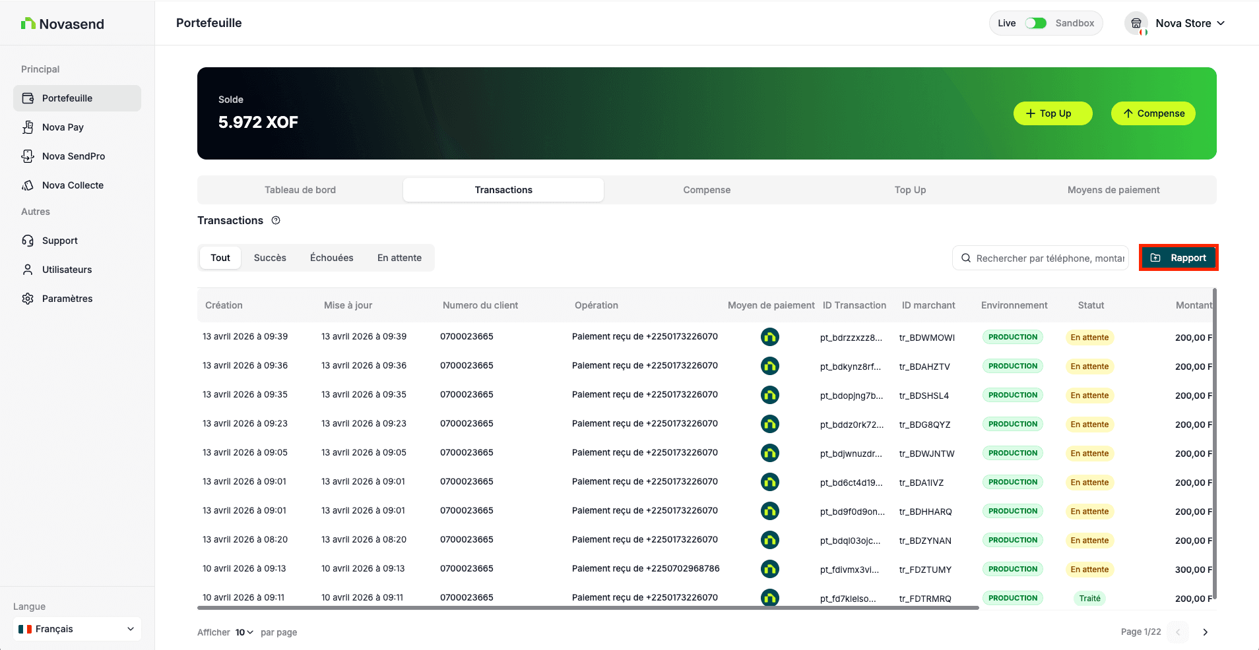This screenshot has width=1259, height=650.
Task: Open the Top Up tab
Action: point(910,190)
